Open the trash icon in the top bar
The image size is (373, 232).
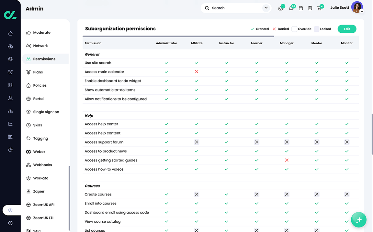[x=310, y=8]
